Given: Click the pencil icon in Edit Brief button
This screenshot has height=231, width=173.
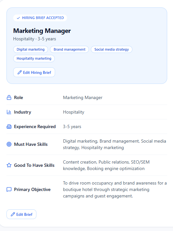Looking at the screenshot, I should (13, 214).
